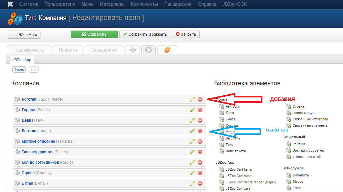Open the JBZoo CCK menu

(x=235, y=4)
